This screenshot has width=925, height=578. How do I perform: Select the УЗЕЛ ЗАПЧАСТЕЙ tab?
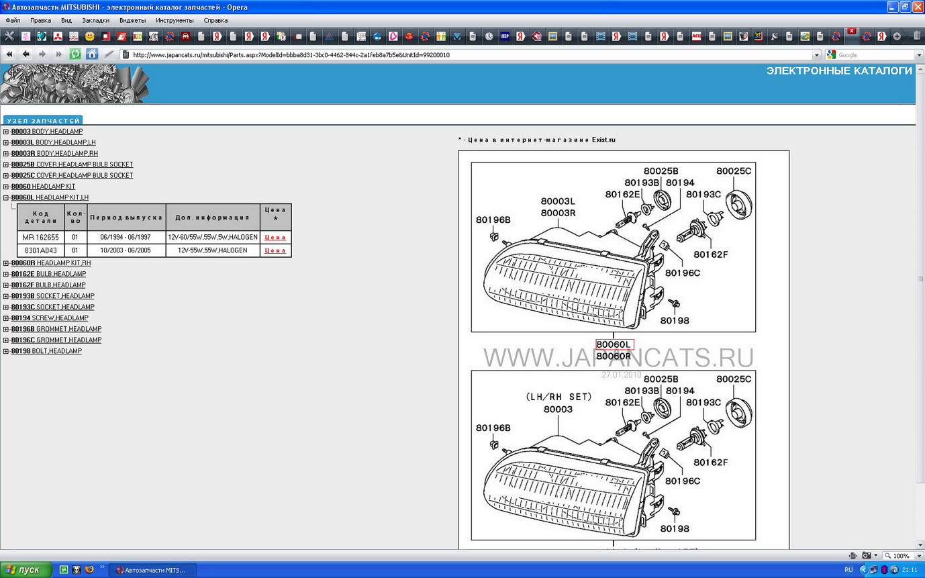pyautogui.click(x=43, y=121)
